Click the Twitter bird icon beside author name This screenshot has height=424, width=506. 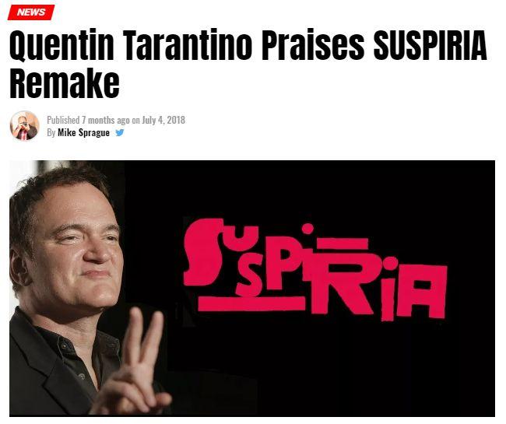click(120, 132)
